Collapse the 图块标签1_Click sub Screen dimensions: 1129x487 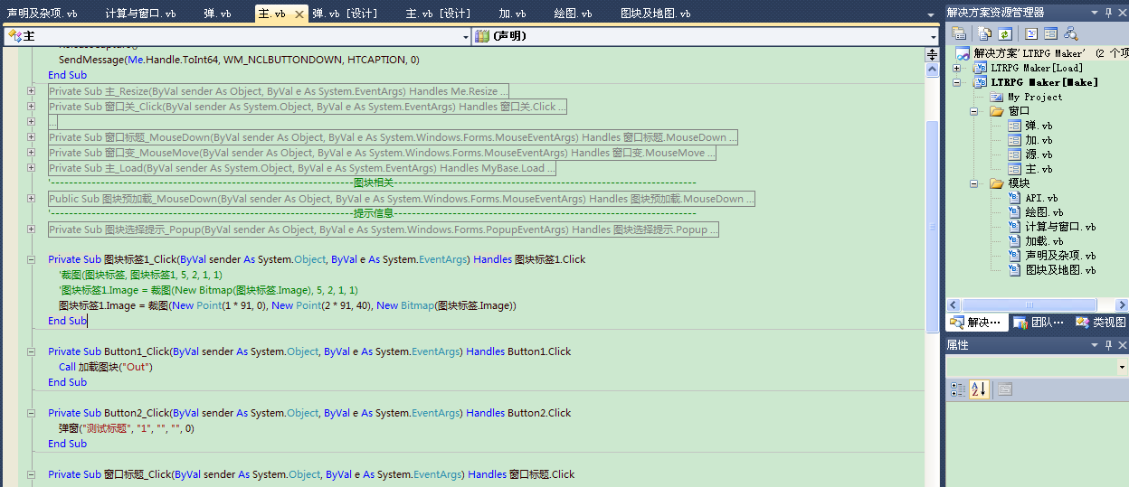(x=31, y=259)
